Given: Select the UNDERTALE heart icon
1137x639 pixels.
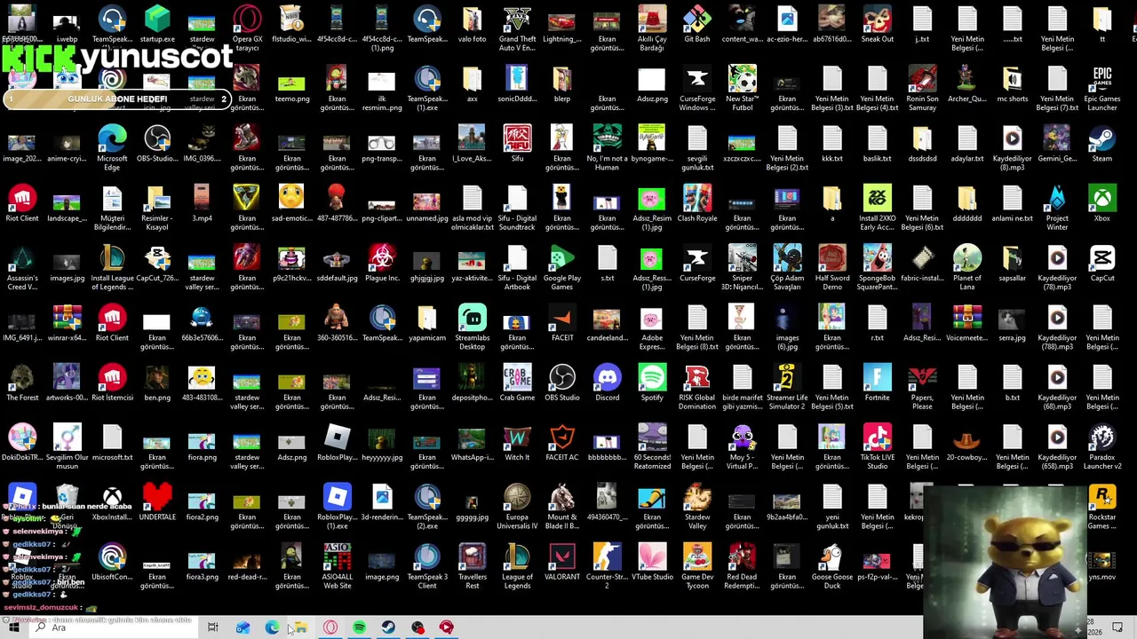Looking at the screenshot, I should click(157, 501).
